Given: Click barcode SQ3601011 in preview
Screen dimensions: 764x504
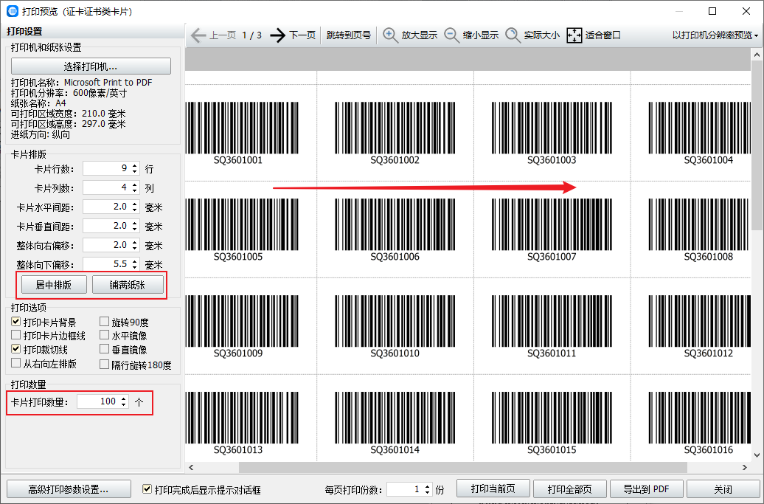Looking at the screenshot, I should point(552,326).
